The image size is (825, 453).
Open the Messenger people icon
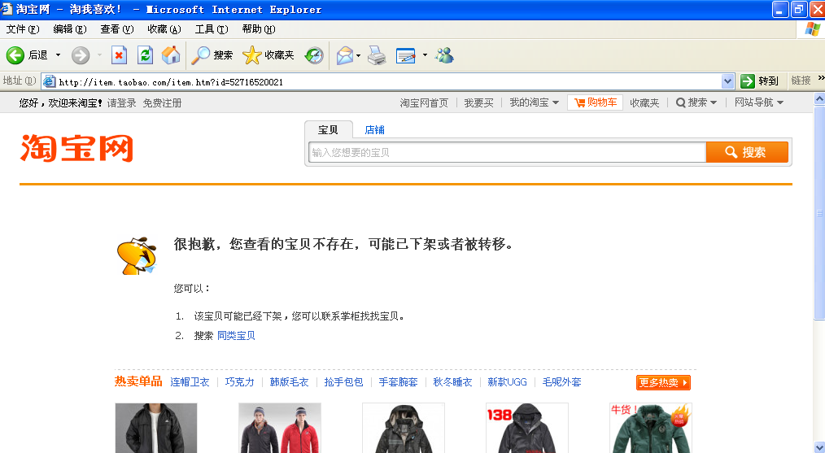coord(444,55)
